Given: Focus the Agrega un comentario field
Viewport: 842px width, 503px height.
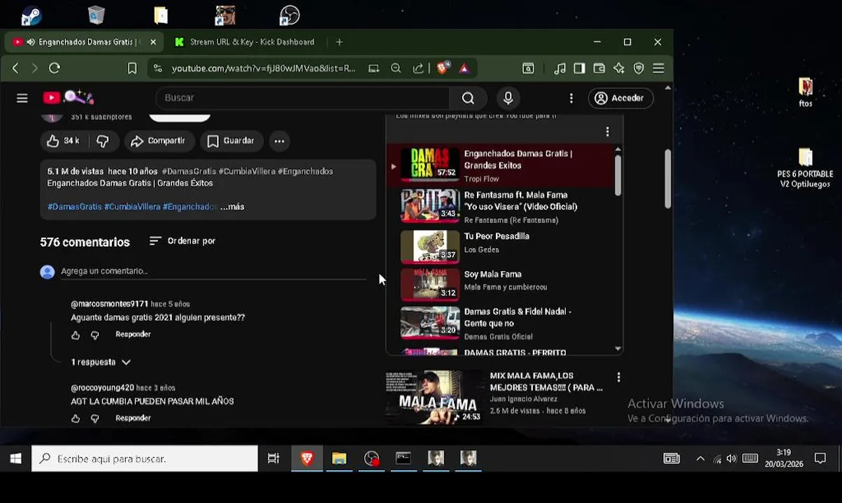Looking at the screenshot, I should [213, 271].
